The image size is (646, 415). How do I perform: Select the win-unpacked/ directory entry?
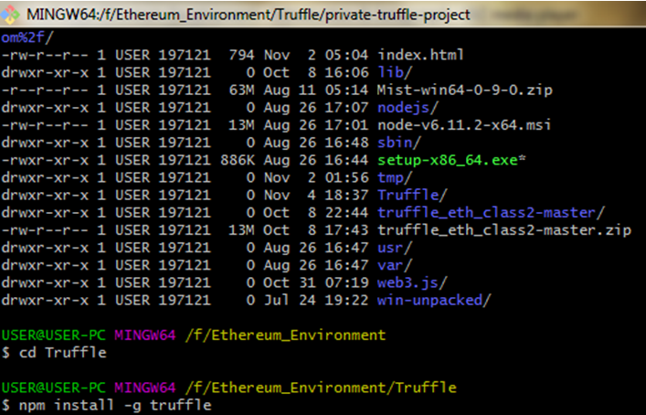[434, 300]
